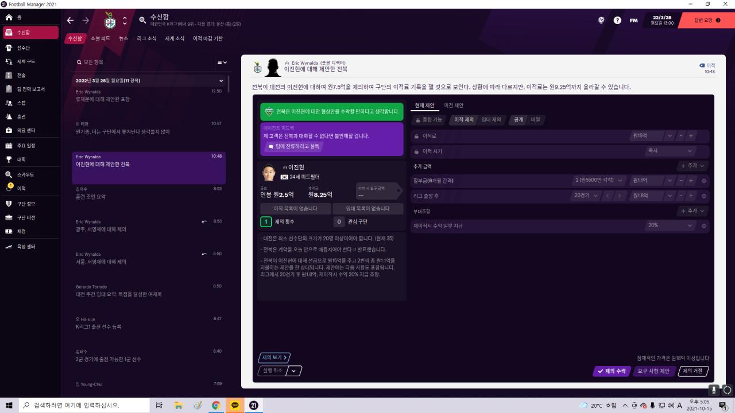Open 세력 구도 in sidebar
This screenshot has height=413, width=735.
[30, 61]
